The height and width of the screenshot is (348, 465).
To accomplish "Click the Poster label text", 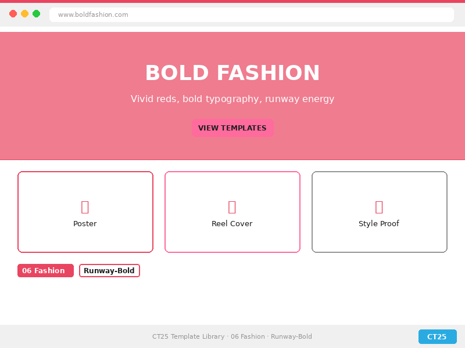I will [85, 223].
